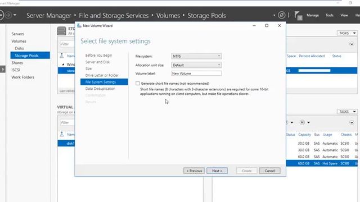Go to Size wizard step
The width and height of the screenshot is (360, 202).
tap(88, 68)
